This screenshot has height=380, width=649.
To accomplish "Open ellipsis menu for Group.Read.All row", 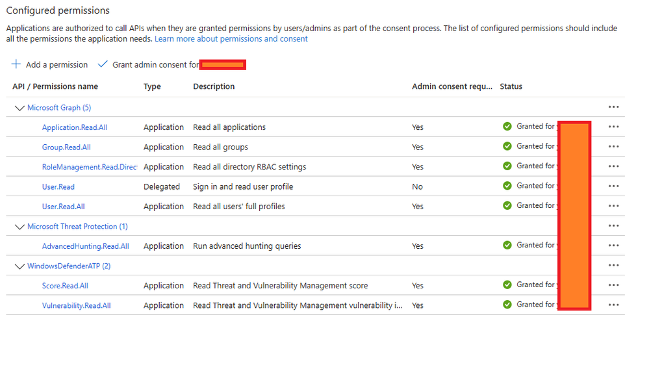I will click(x=613, y=147).
